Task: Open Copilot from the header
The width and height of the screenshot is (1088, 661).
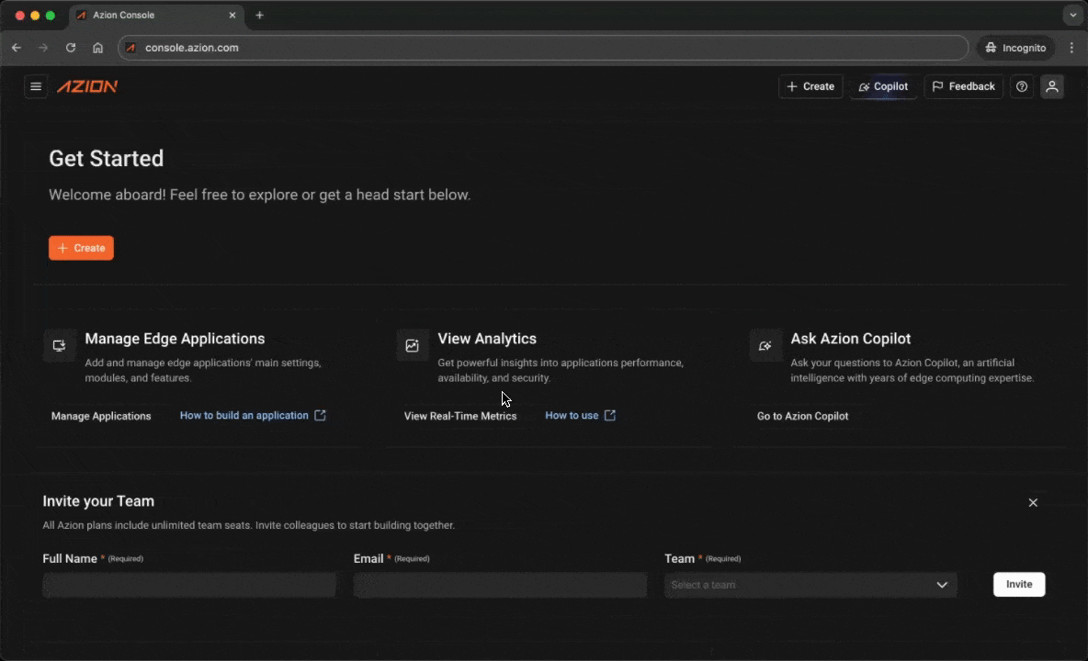Action: pyautogui.click(x=883, y=86)
